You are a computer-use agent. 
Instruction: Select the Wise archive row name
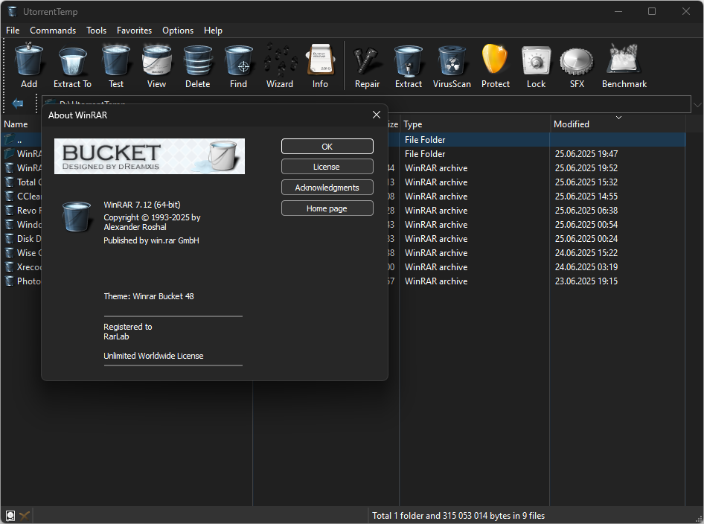click(29, 253)
